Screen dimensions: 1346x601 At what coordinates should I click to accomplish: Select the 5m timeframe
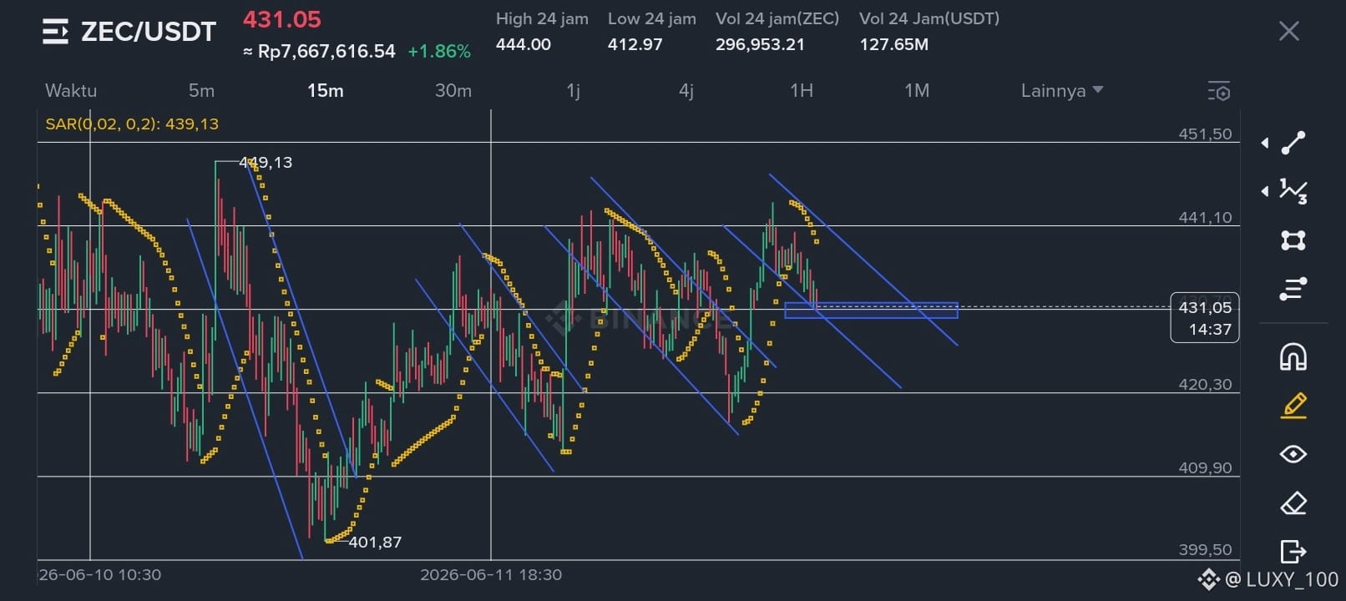tap(201, 90)
